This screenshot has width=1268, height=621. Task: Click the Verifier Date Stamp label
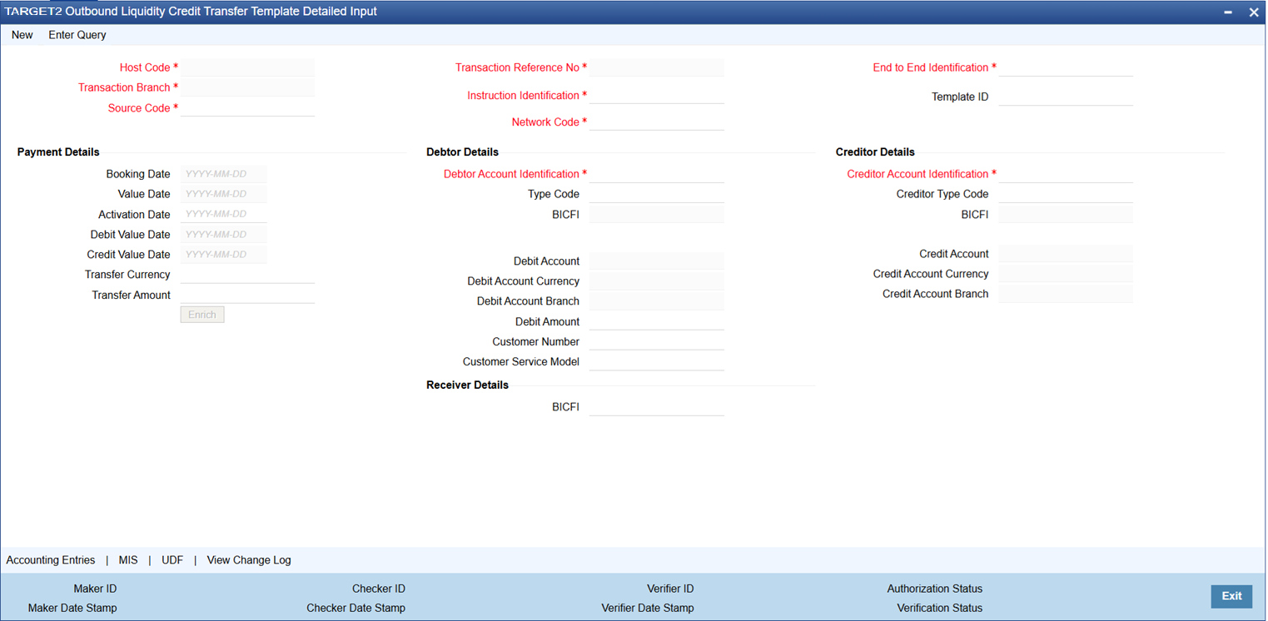tap(648, 608)
